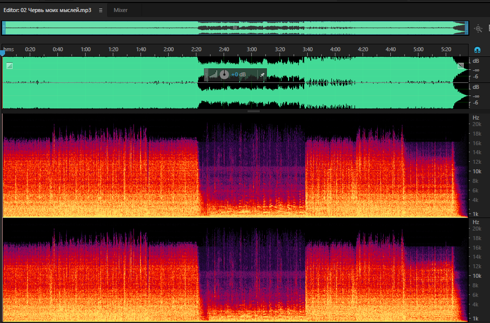
Task: Click inside the left channel spectral frequency display
Action: (235, 165)
